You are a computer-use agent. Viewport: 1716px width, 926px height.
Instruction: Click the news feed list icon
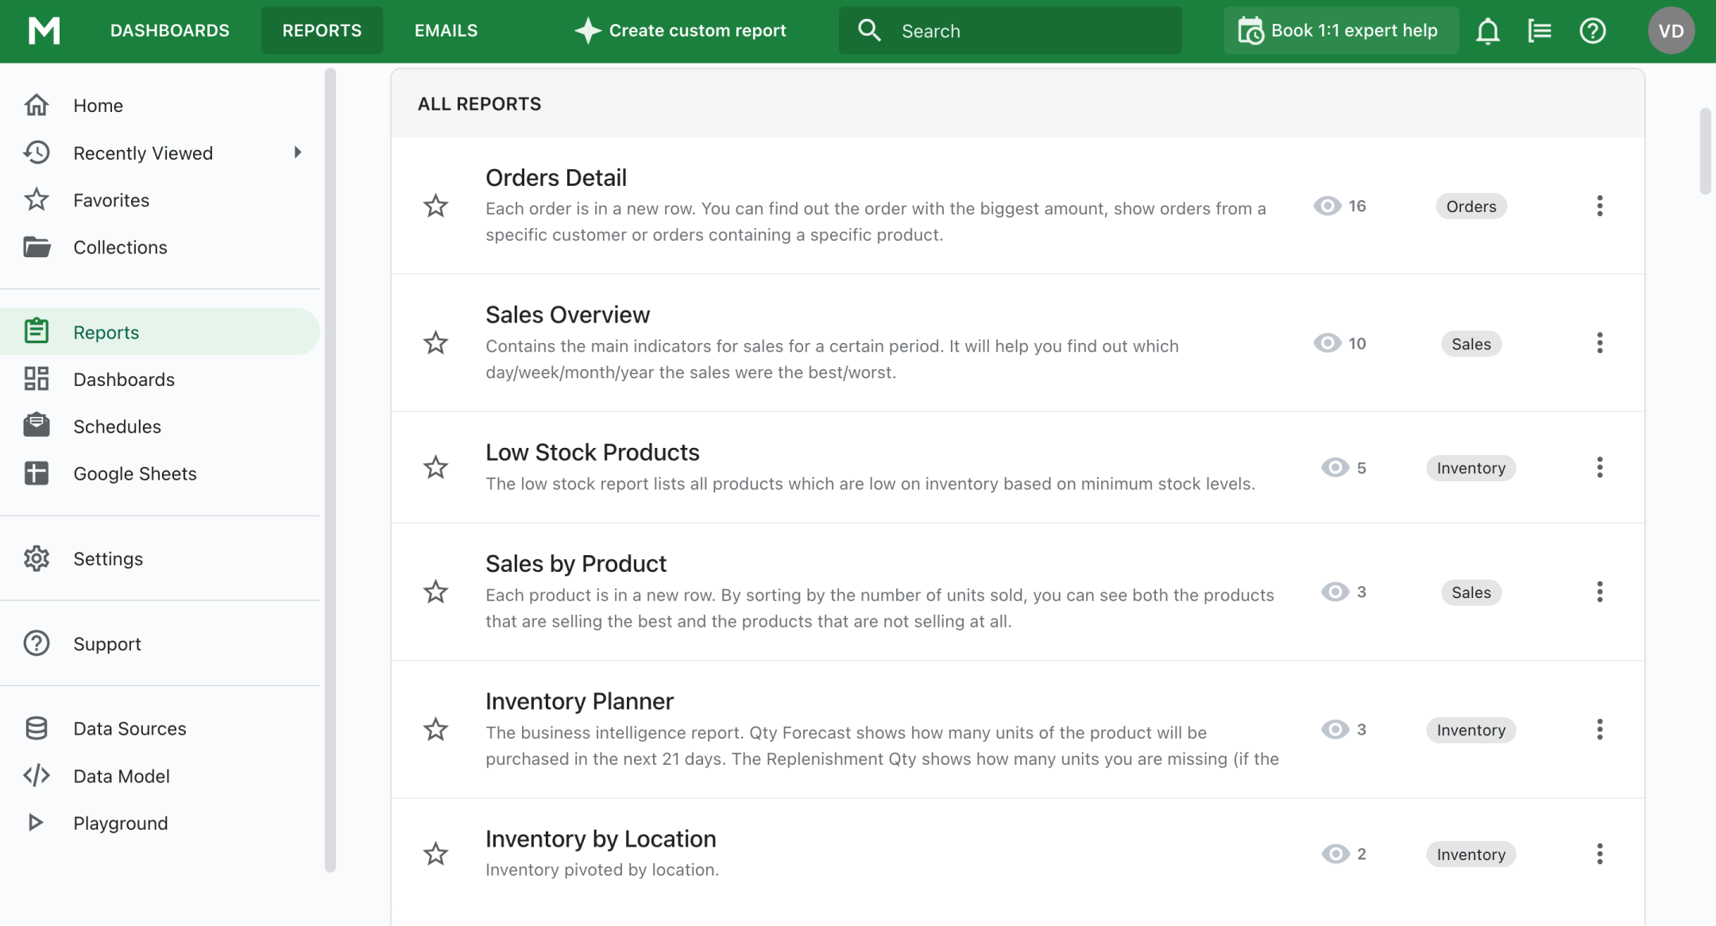click(1540, 31)
